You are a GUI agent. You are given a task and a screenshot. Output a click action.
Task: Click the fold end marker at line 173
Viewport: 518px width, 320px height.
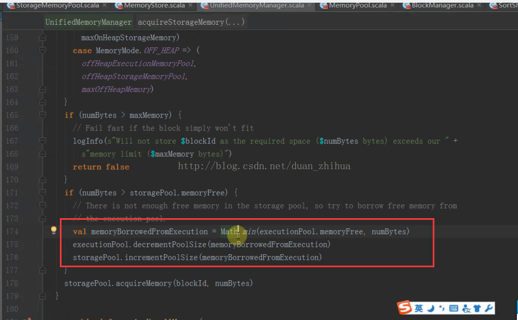click(43, 218)
